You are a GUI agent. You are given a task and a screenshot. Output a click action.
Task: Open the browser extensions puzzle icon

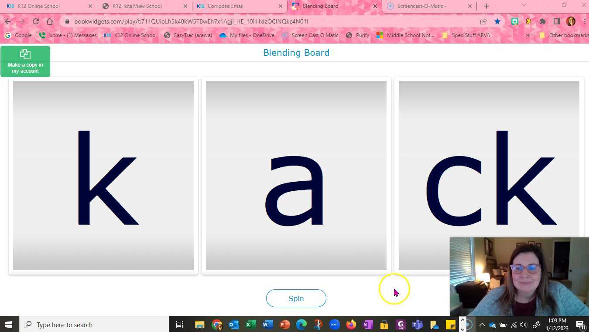pyautogui.click(x=543, y=21)
